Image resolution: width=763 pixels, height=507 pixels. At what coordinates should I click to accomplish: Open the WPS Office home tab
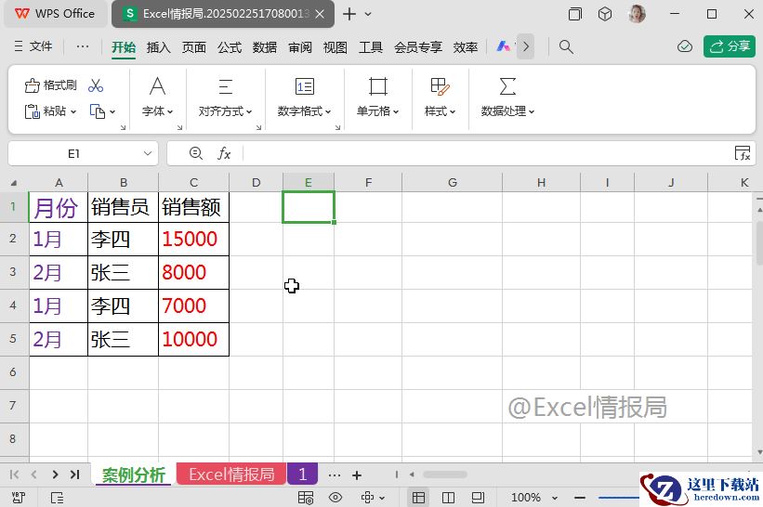(55, 14)
